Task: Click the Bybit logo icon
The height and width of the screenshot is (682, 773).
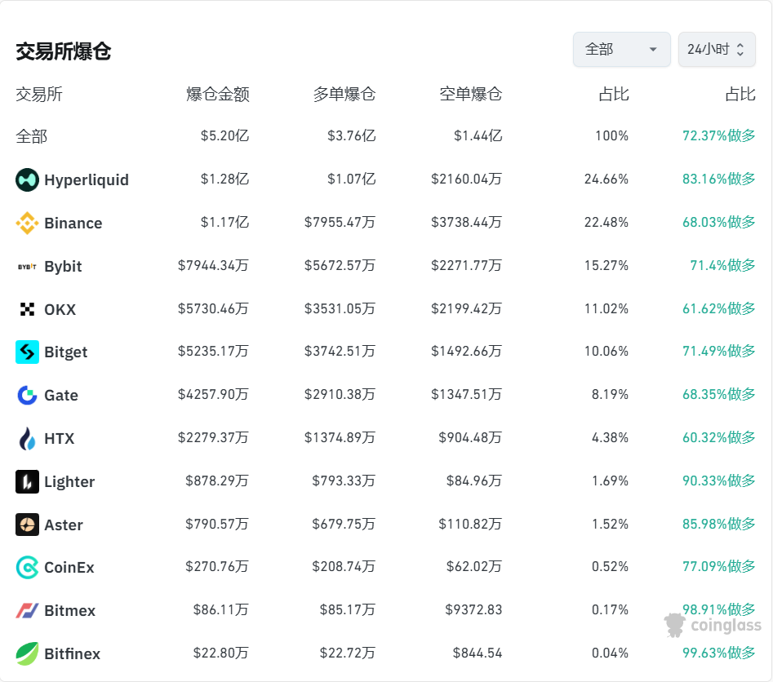Action: pyautogui.click(x=27, y=266)
